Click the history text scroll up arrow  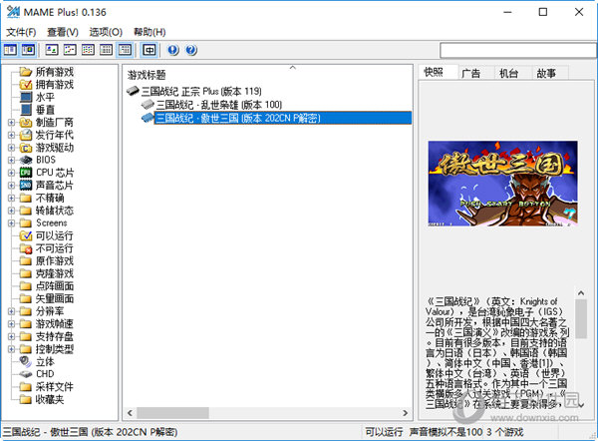pyautogui.click(x=581, y=293)
